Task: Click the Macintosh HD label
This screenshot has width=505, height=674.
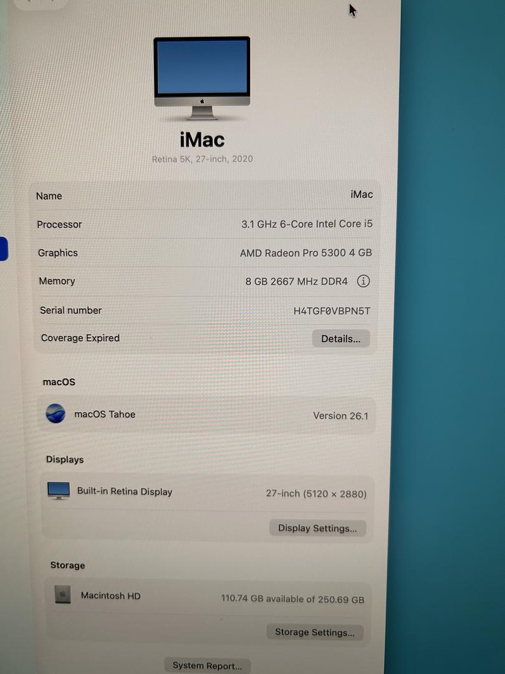Action: 111,595
